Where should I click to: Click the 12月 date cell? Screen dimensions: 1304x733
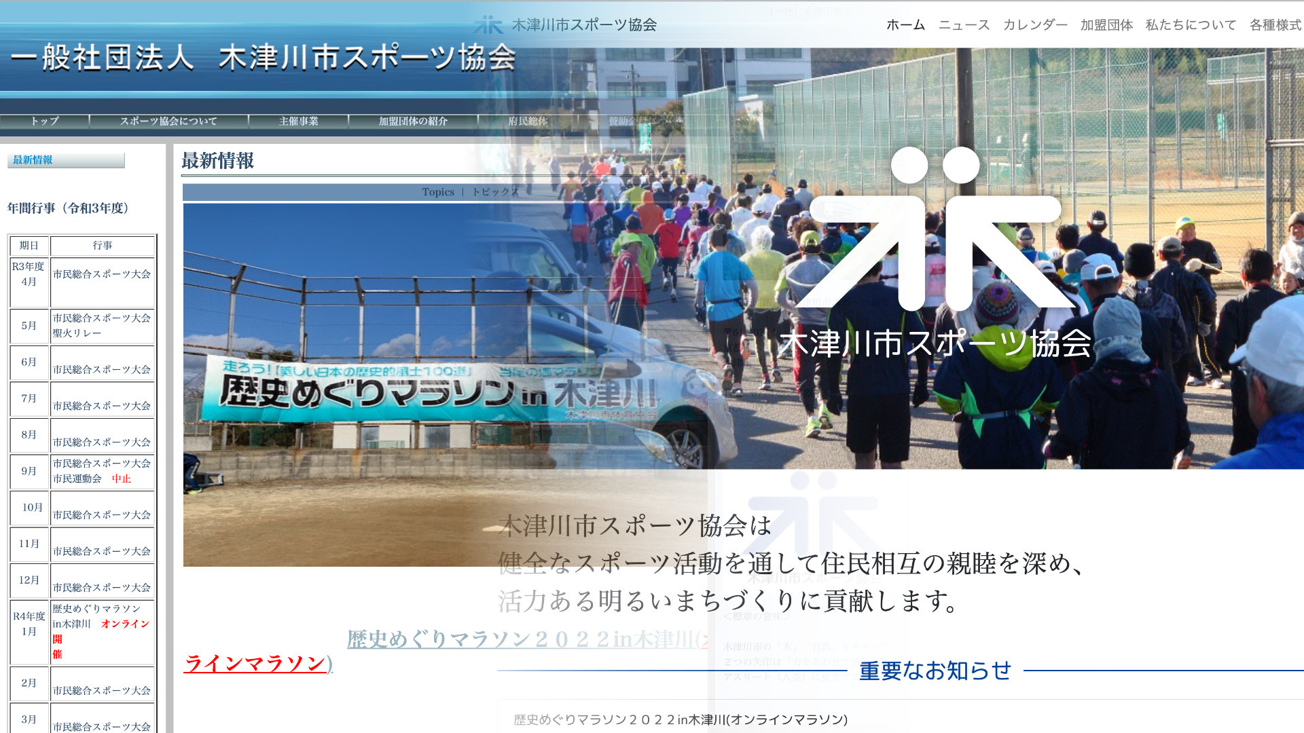pyautogui.click(x=29, y=580)
